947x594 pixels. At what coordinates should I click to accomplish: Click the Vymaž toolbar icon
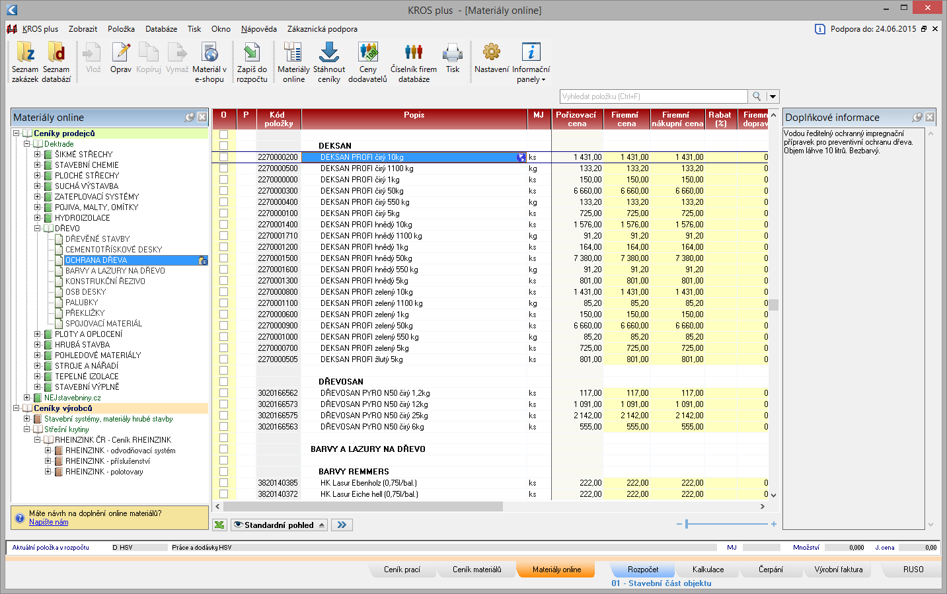click(177, 57)
